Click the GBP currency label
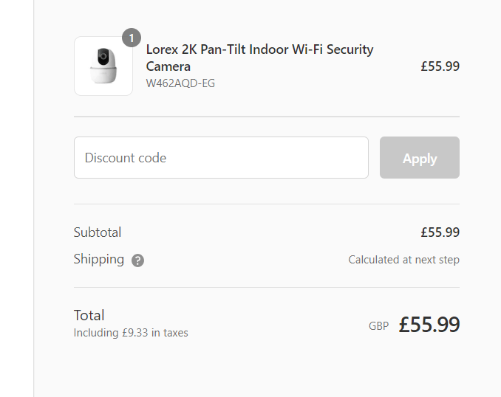 coord(378,325)
